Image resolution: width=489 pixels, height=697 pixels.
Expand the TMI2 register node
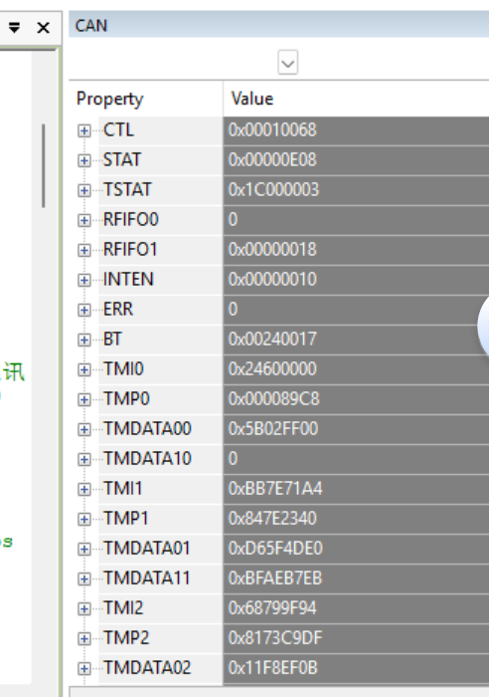[83, 608]
